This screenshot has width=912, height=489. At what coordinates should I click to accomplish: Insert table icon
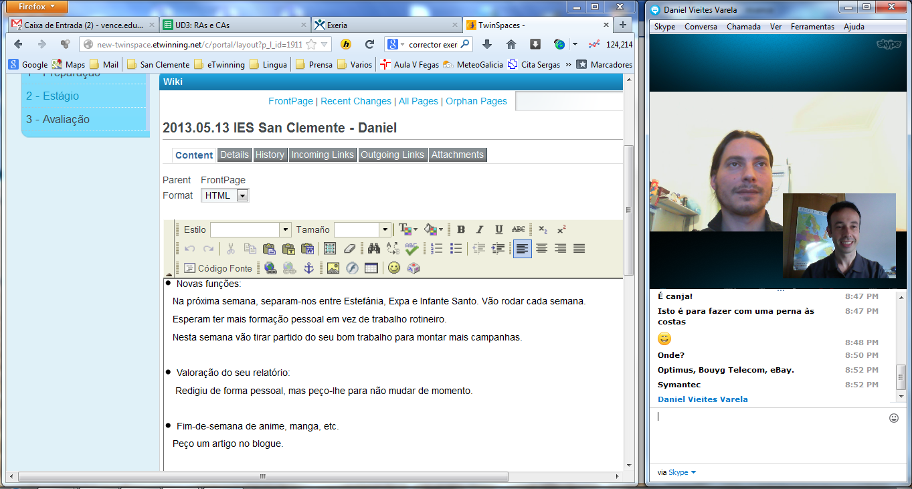point(371,268)
